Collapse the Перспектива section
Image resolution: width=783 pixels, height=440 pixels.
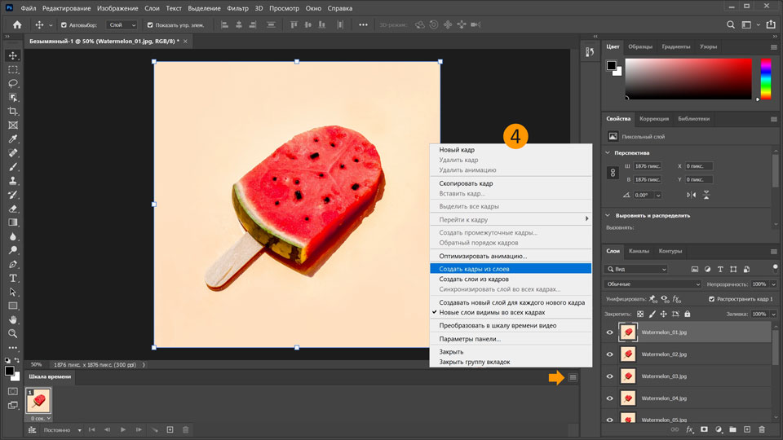608,152
